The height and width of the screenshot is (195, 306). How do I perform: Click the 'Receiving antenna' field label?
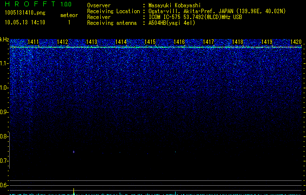pyautogui.click(x=112, y=23)
